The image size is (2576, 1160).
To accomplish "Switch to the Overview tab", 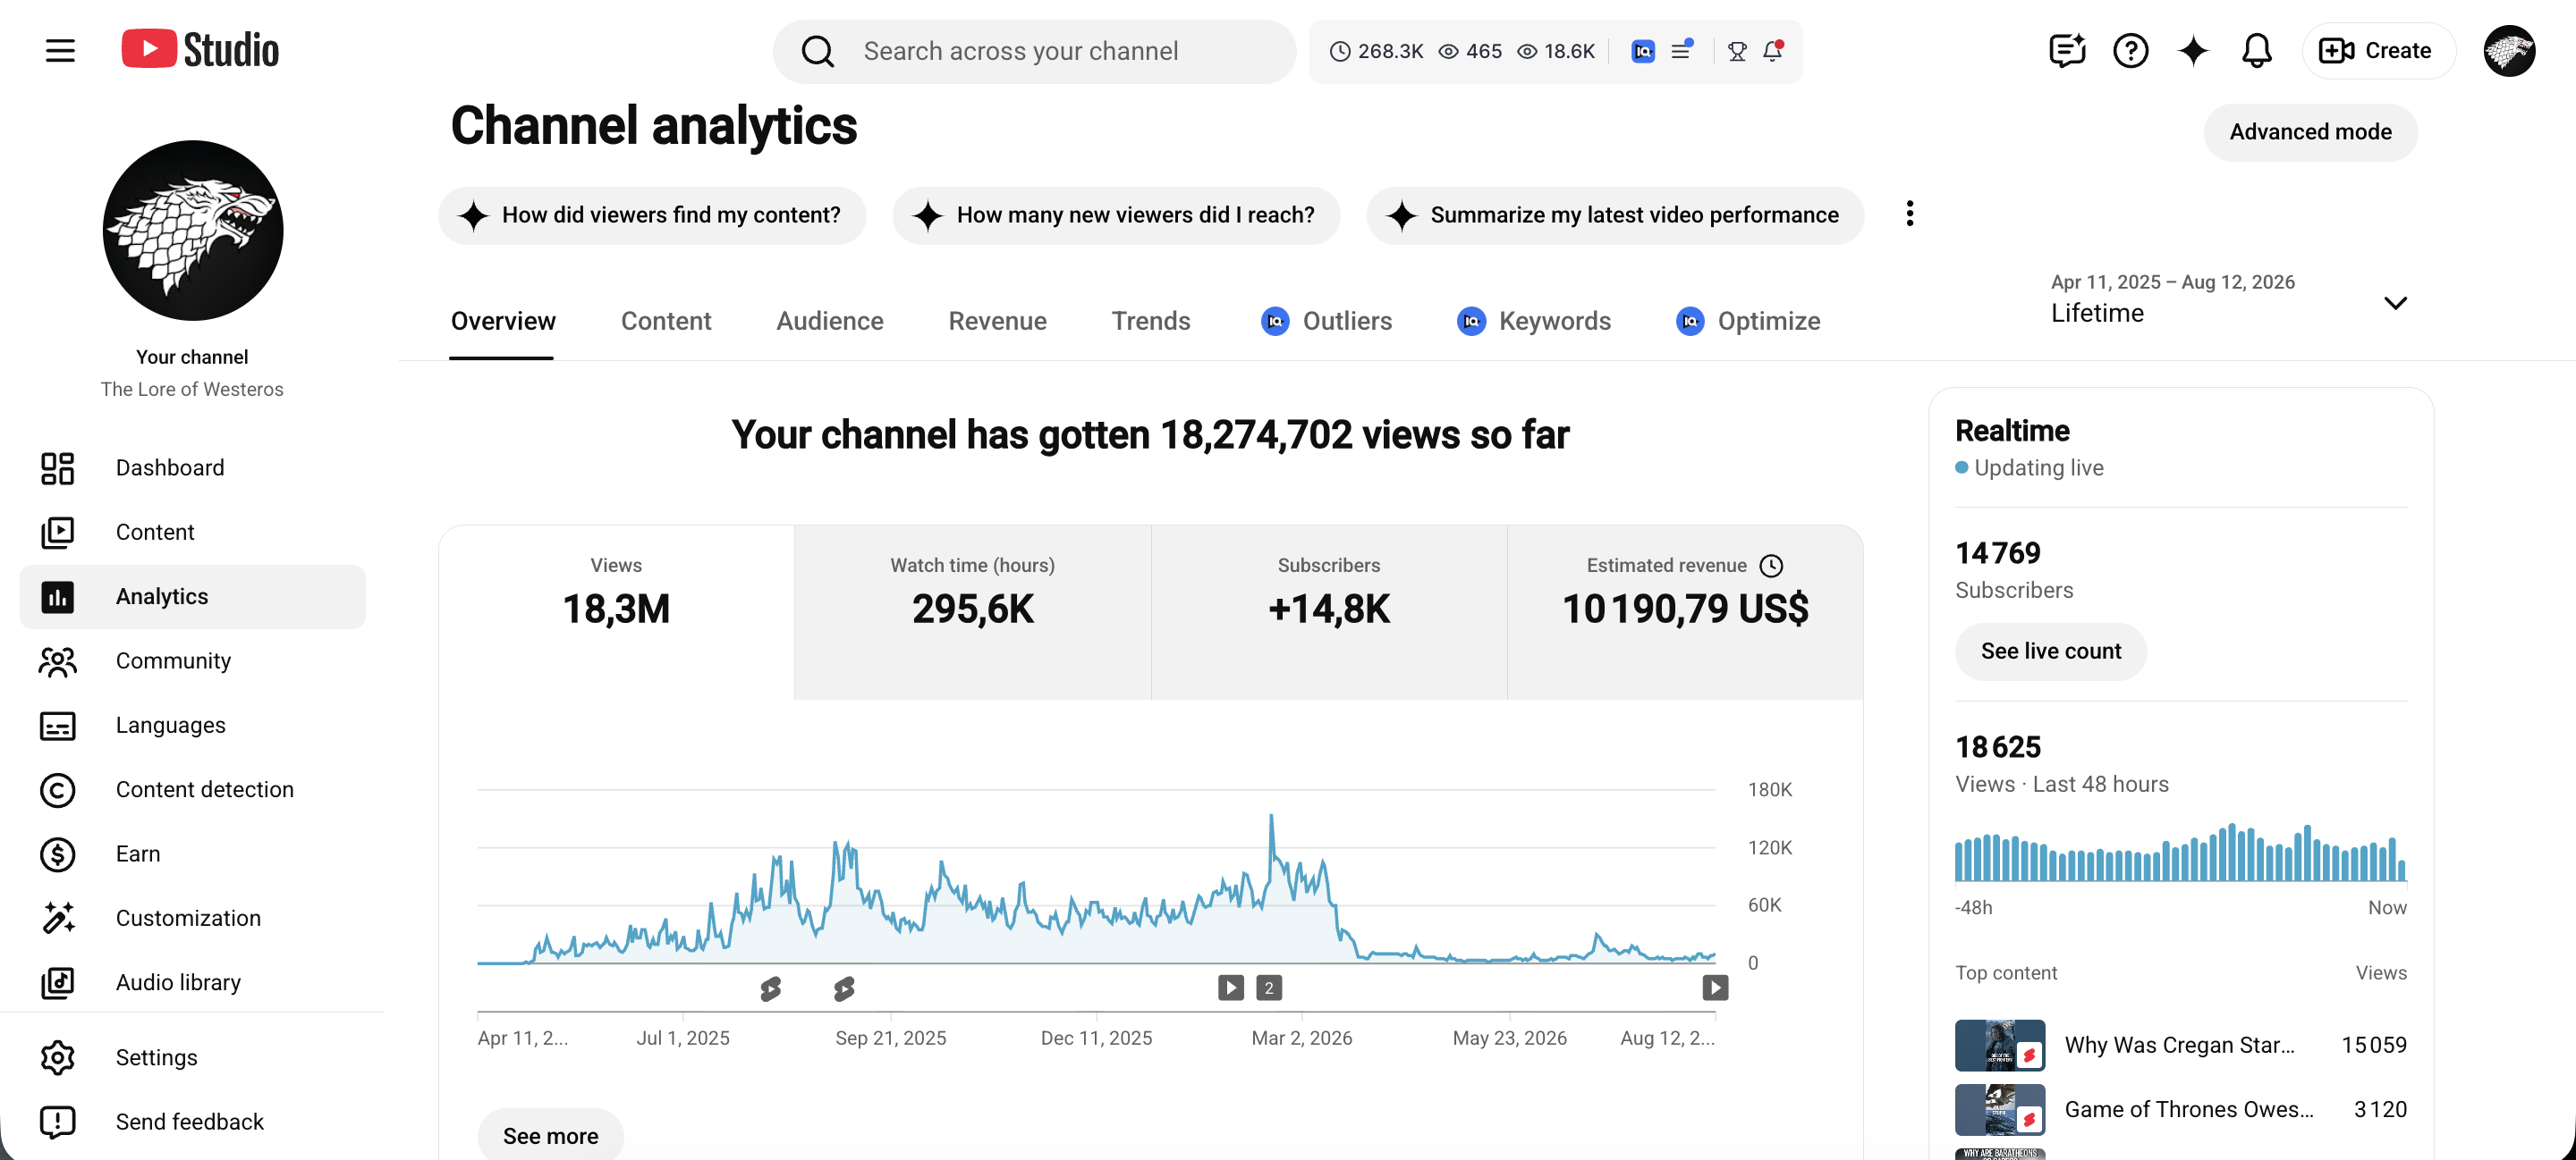I will tap(502, 322).
